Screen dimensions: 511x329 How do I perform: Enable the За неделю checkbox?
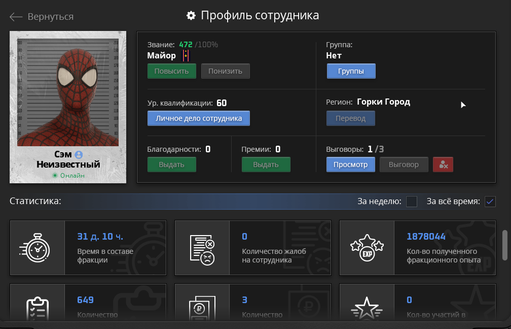coord(412,202)
